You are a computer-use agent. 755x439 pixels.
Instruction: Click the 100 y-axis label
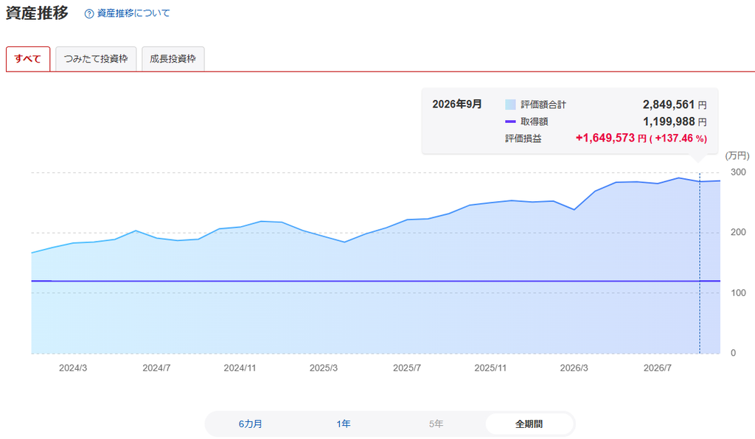coord(738,293)
